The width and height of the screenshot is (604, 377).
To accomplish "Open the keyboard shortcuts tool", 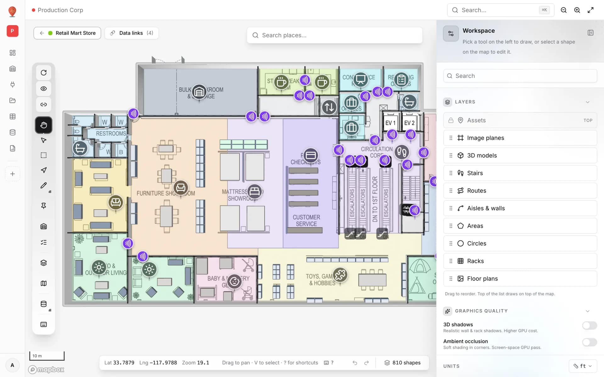I will pos(43,324).
